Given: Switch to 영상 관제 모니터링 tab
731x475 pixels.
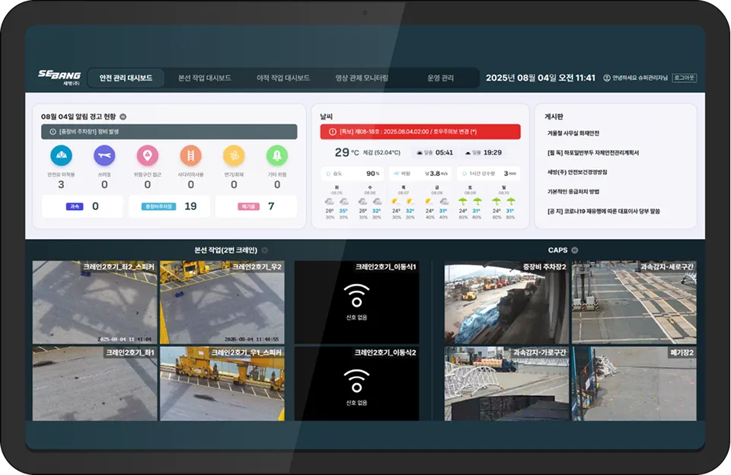Looking at the screenshot, I should pos(362,78).
